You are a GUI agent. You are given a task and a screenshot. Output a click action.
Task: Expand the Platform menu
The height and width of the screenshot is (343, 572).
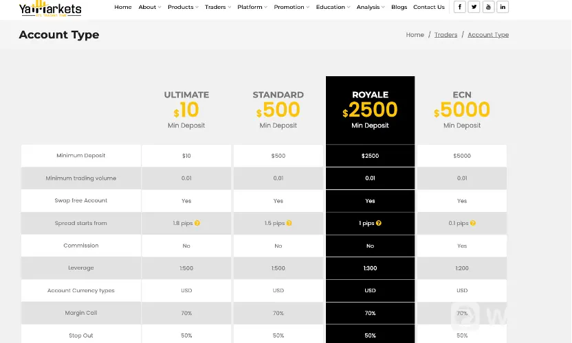[x=252, y=7]
